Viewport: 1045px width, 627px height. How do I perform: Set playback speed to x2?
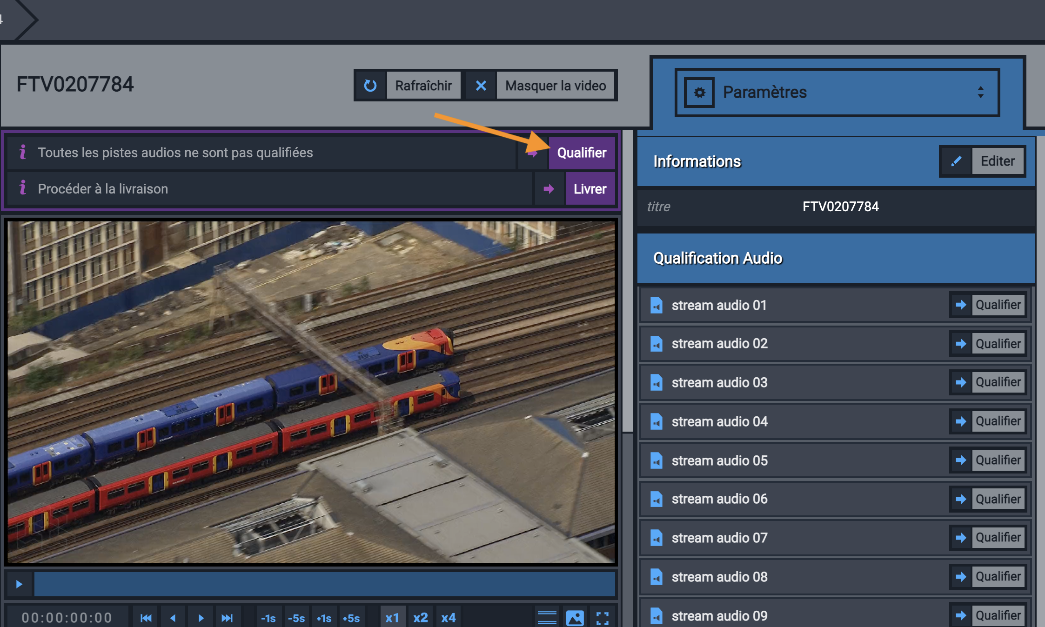[x=420, y=618]
